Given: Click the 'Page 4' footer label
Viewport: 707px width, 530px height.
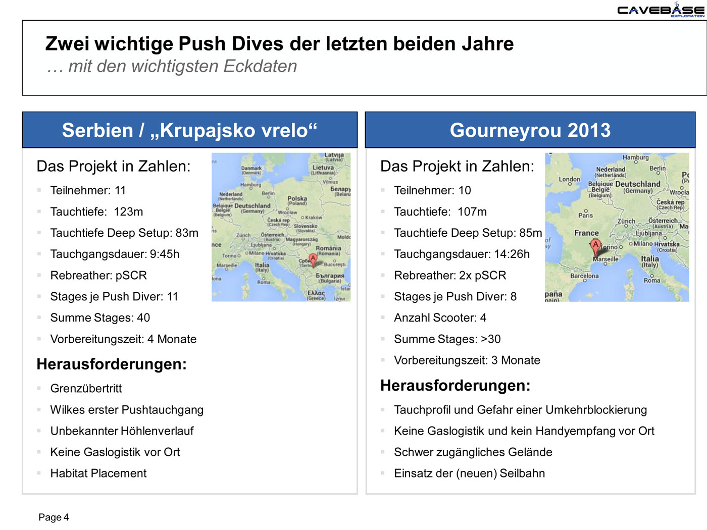Looking at the screenshot, I should tap(54, 517).
